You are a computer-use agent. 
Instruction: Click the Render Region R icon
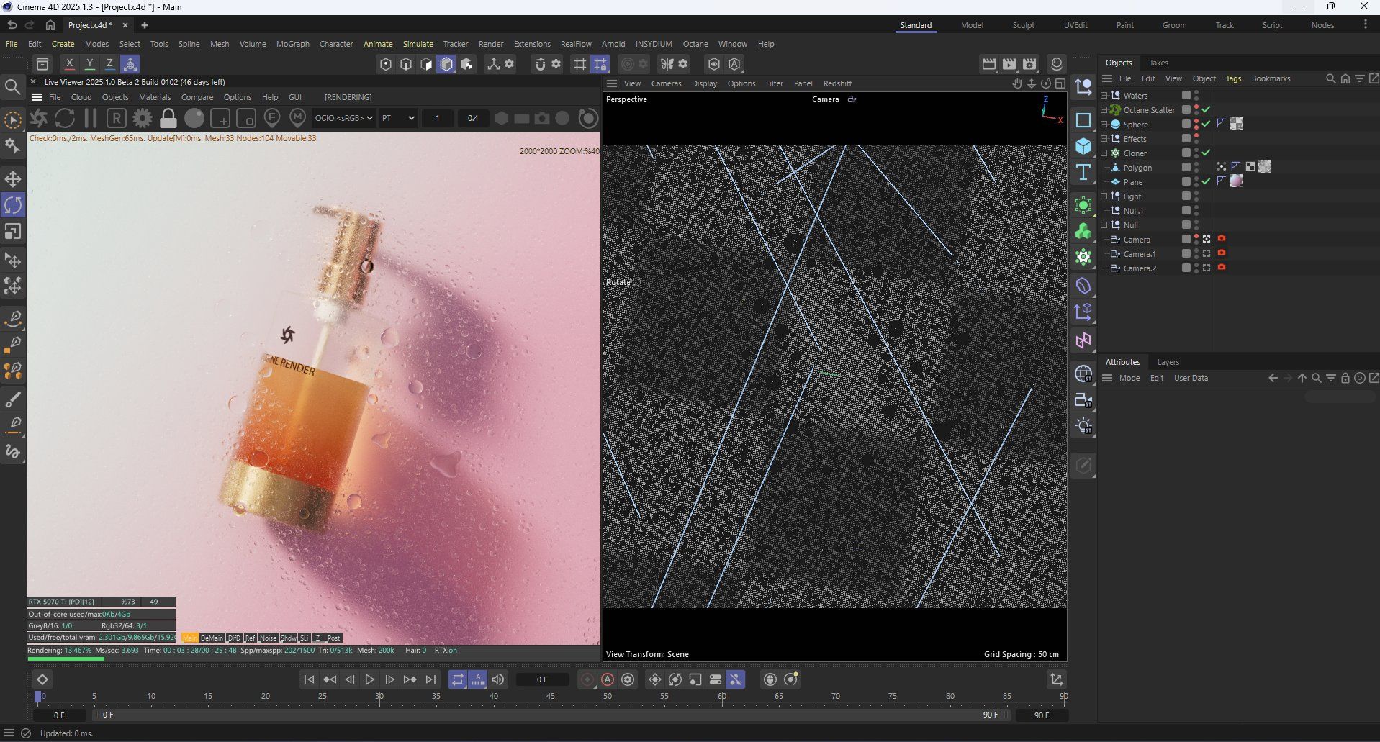coord(116,118)
